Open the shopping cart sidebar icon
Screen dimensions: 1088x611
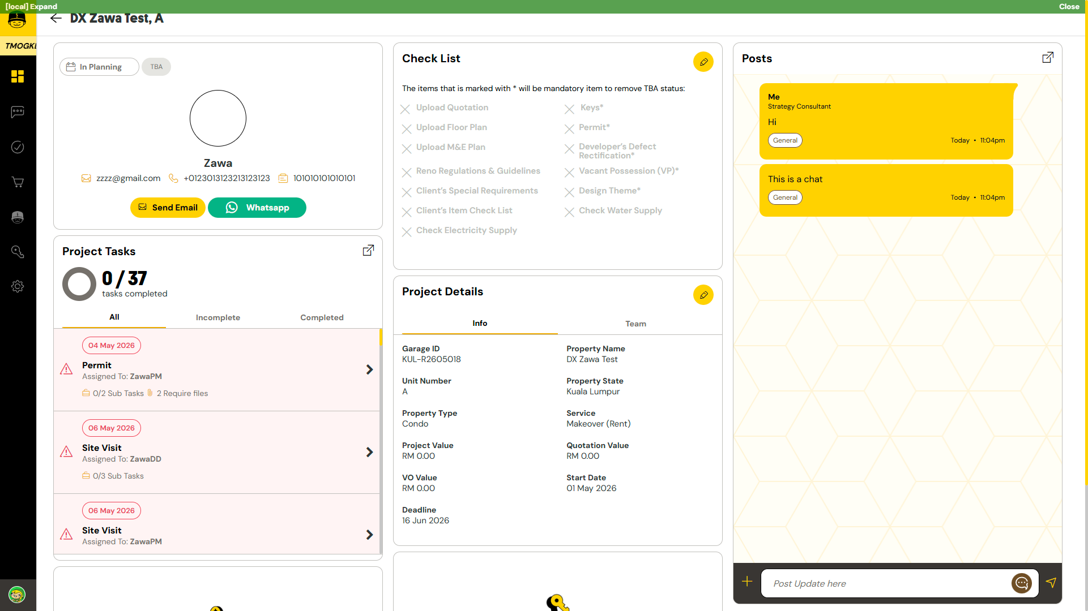(x=18, y=182)
